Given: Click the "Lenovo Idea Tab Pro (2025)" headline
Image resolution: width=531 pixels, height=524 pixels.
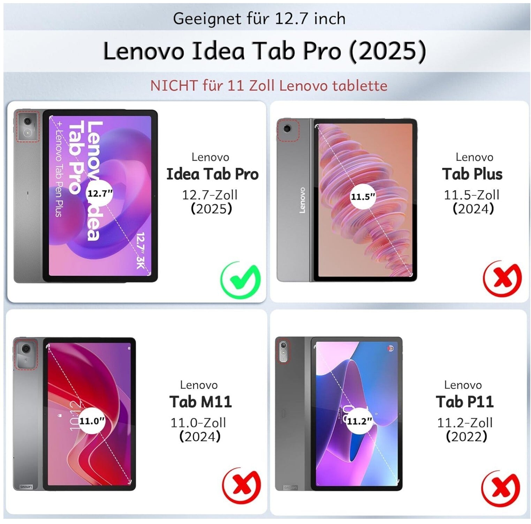Looking at the screenshot, I should 265,51.
